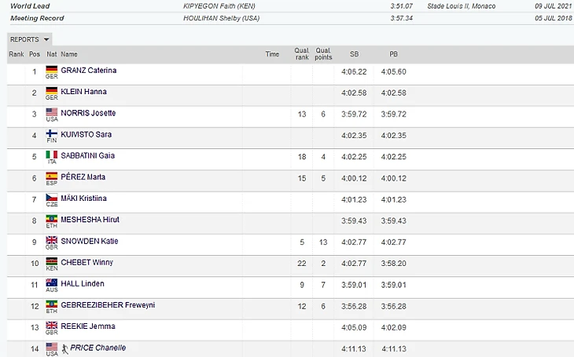Screen dimensions: 574x357
Task: Click the Australian flag next to HALL Linden
Action: point(52,282)
